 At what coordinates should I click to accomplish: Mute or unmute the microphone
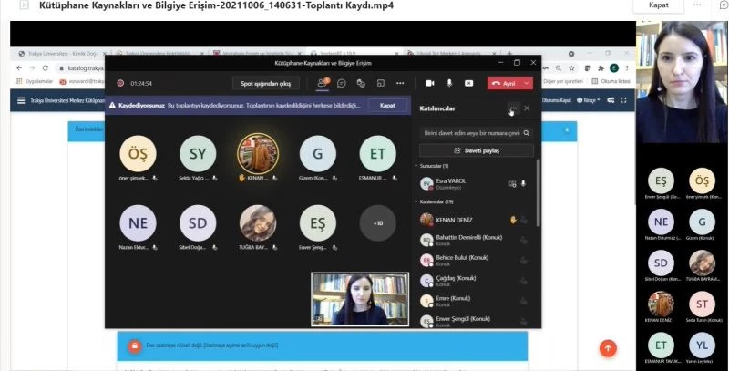tap(449, 83)
